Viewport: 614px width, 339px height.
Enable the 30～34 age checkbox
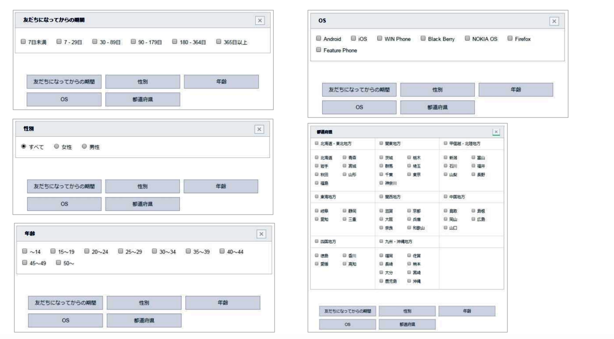coord(155,251)
